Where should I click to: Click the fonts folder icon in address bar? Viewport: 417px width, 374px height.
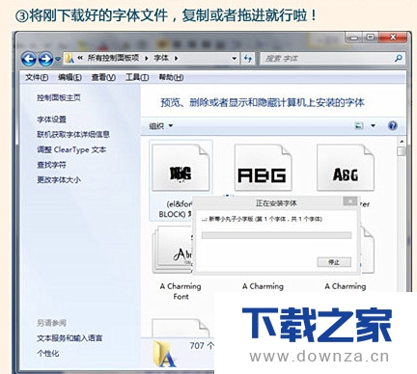pyautogui.click(x=69, y=58)
